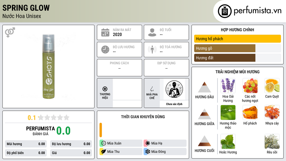This screenshot has width=286, height=161.
Task: Select the Hổ phách note image
Action: point(250,112)
